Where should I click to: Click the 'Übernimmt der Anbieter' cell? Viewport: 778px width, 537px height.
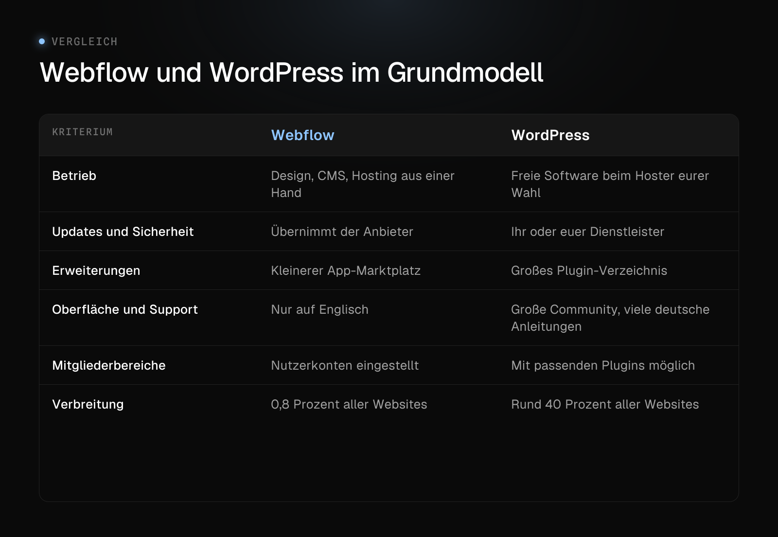click(342, 232)
